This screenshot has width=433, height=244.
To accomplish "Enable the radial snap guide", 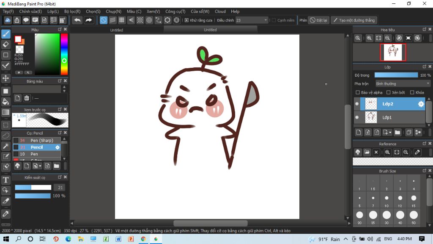I will (140, 20).
